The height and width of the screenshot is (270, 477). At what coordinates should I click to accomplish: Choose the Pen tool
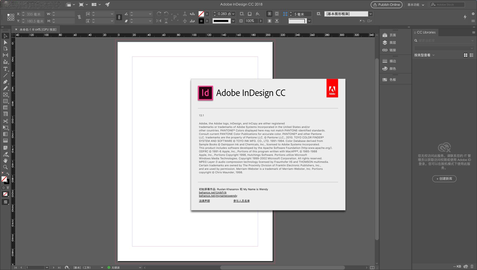click(5, 82)
